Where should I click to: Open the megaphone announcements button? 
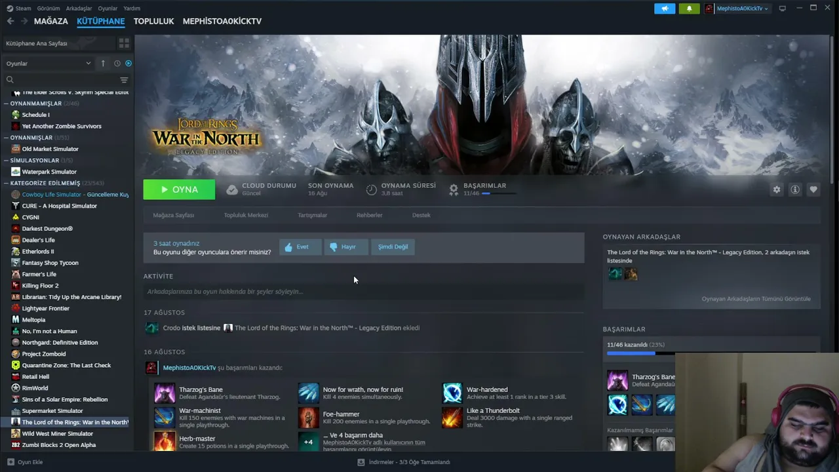pos(665,9)
